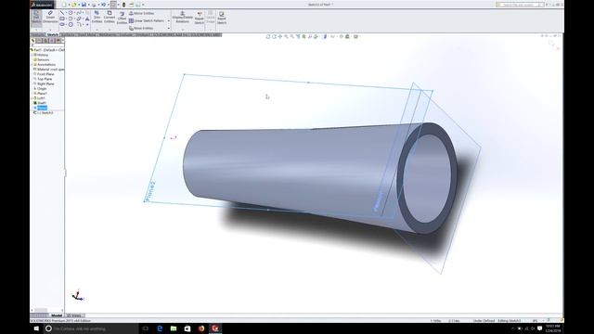
Task: Expand the Loft1 tree node
Action: 32,98
